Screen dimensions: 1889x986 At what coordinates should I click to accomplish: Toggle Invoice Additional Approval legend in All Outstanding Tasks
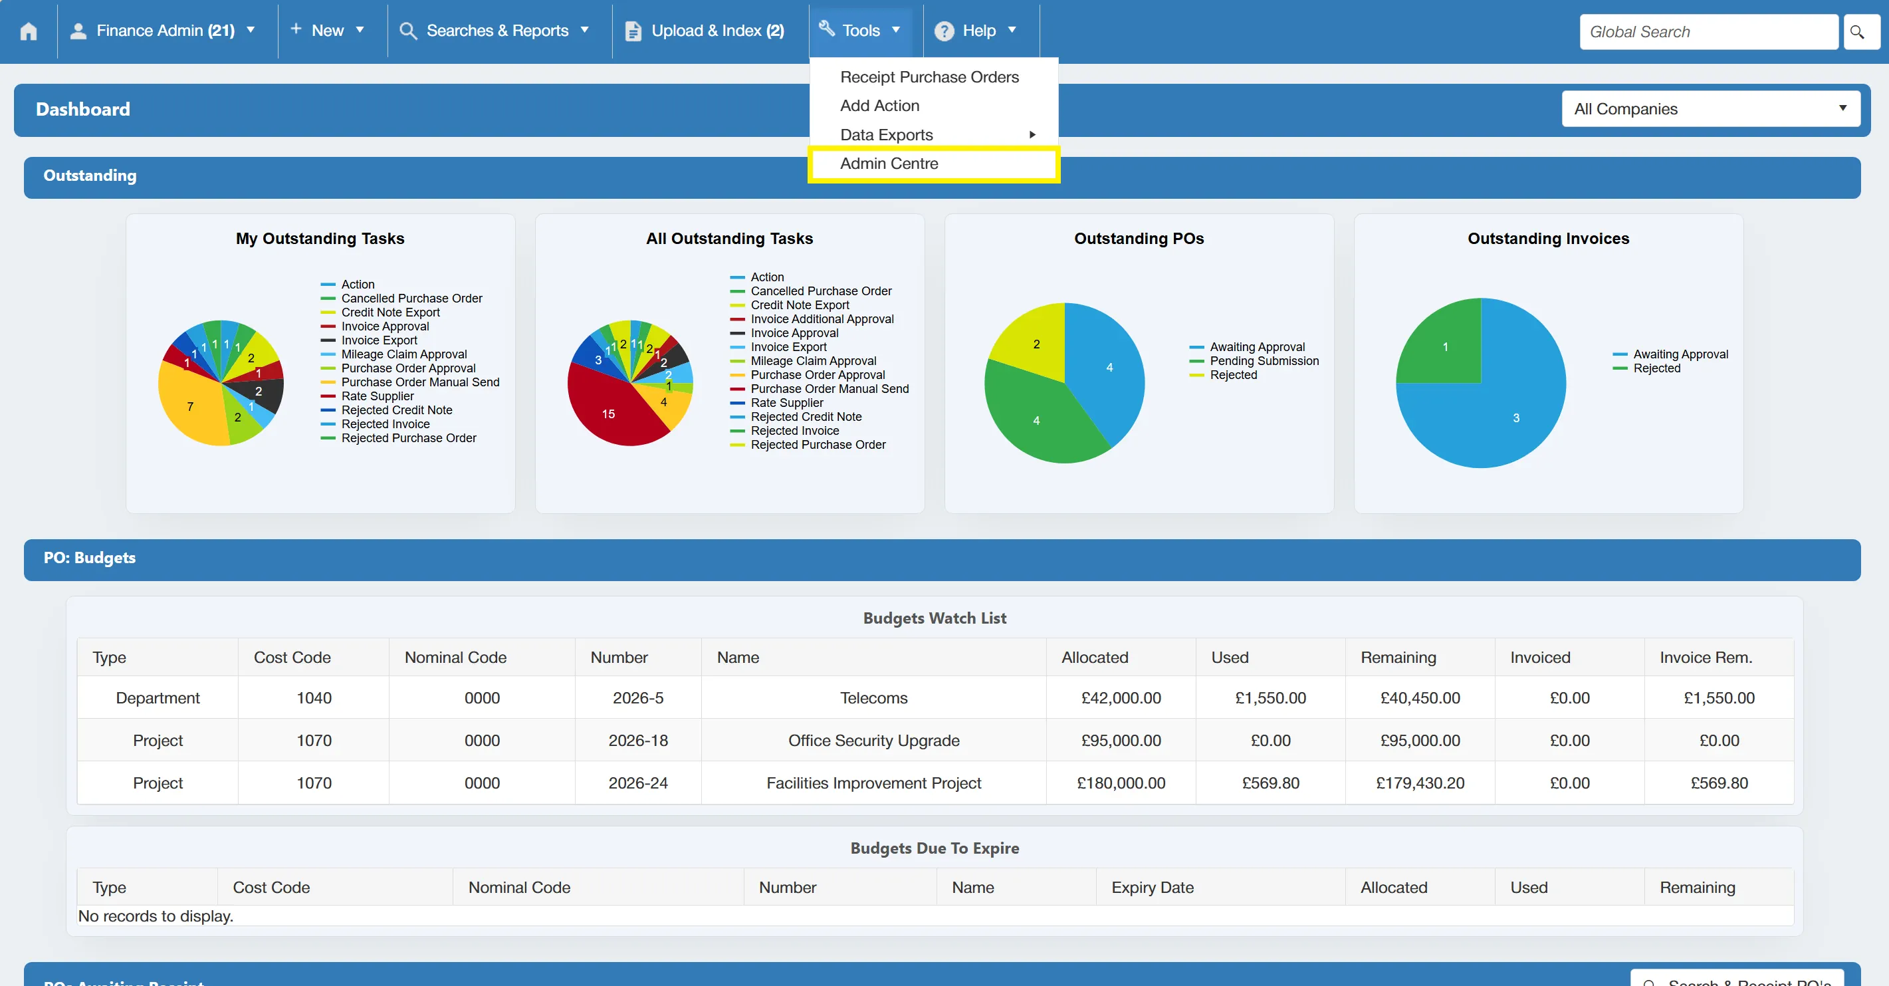click(812, 319)
